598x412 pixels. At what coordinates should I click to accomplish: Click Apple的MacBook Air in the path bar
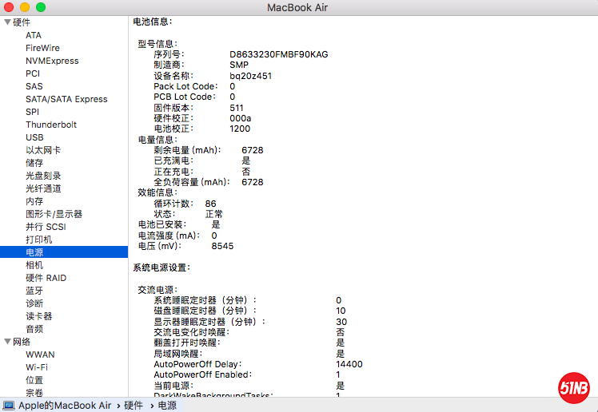pyautogui.click(x=65, y=406)
